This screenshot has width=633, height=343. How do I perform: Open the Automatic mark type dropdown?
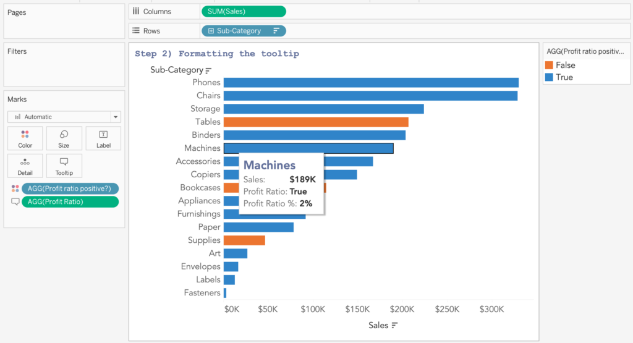tap(115, 117)
